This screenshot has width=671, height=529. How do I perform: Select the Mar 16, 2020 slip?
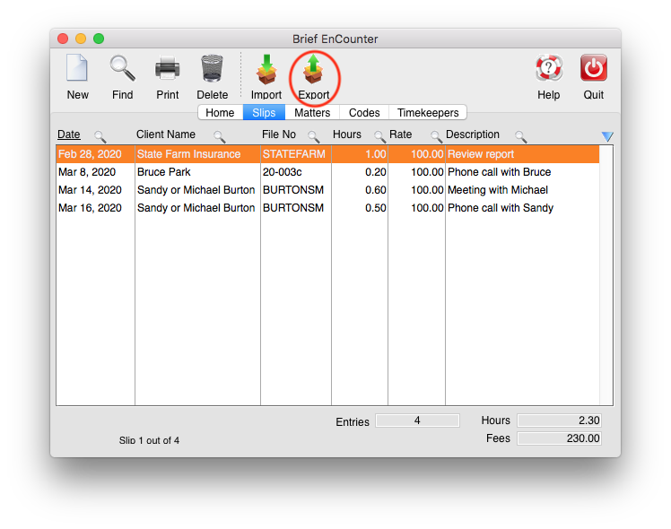pyautogui.click(x=327, y=208)
